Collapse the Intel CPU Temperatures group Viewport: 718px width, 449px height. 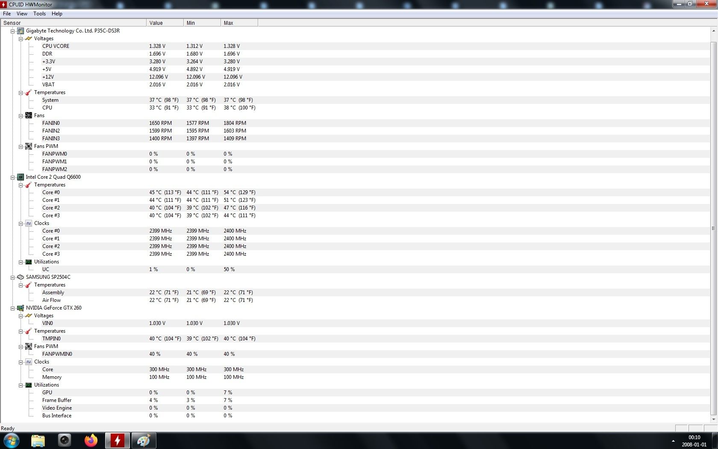click(x=21, y=185)
